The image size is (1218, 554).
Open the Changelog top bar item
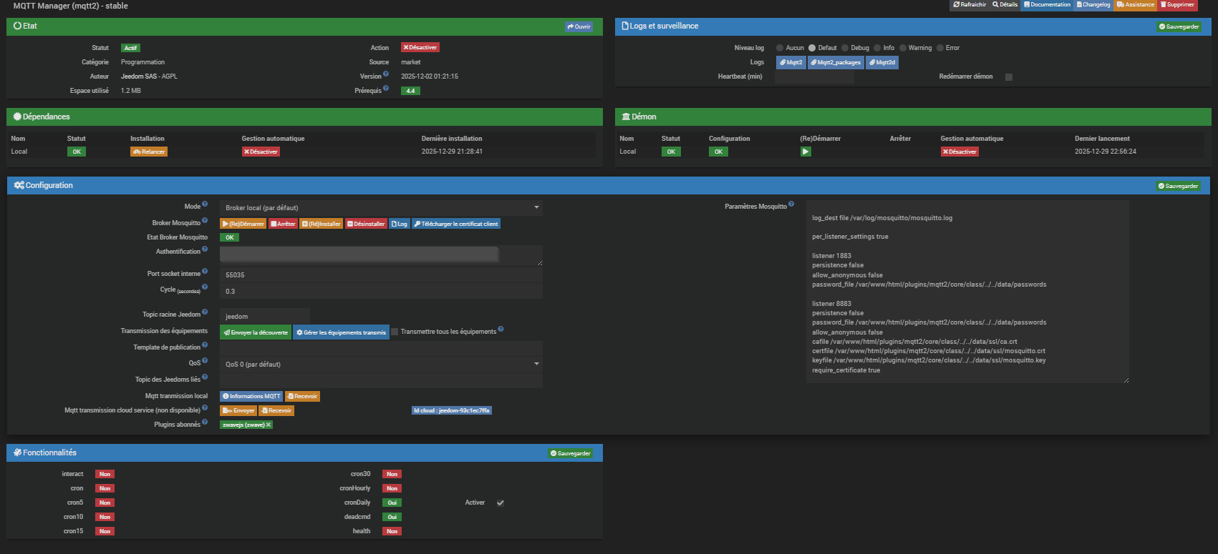click(x=1093, y=5)
